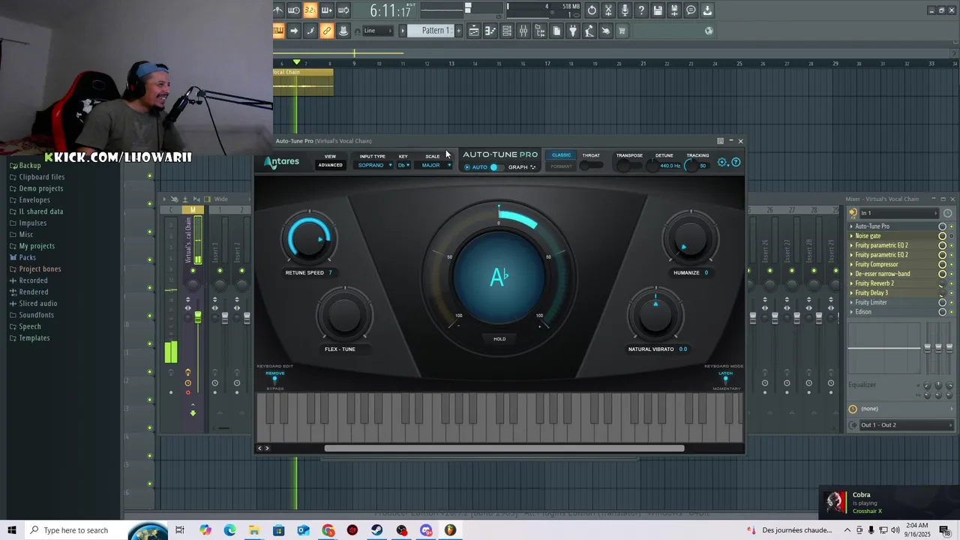Click the Retune Speed knob
Viewport: 960px width, 540px height.
click(308, 239)
